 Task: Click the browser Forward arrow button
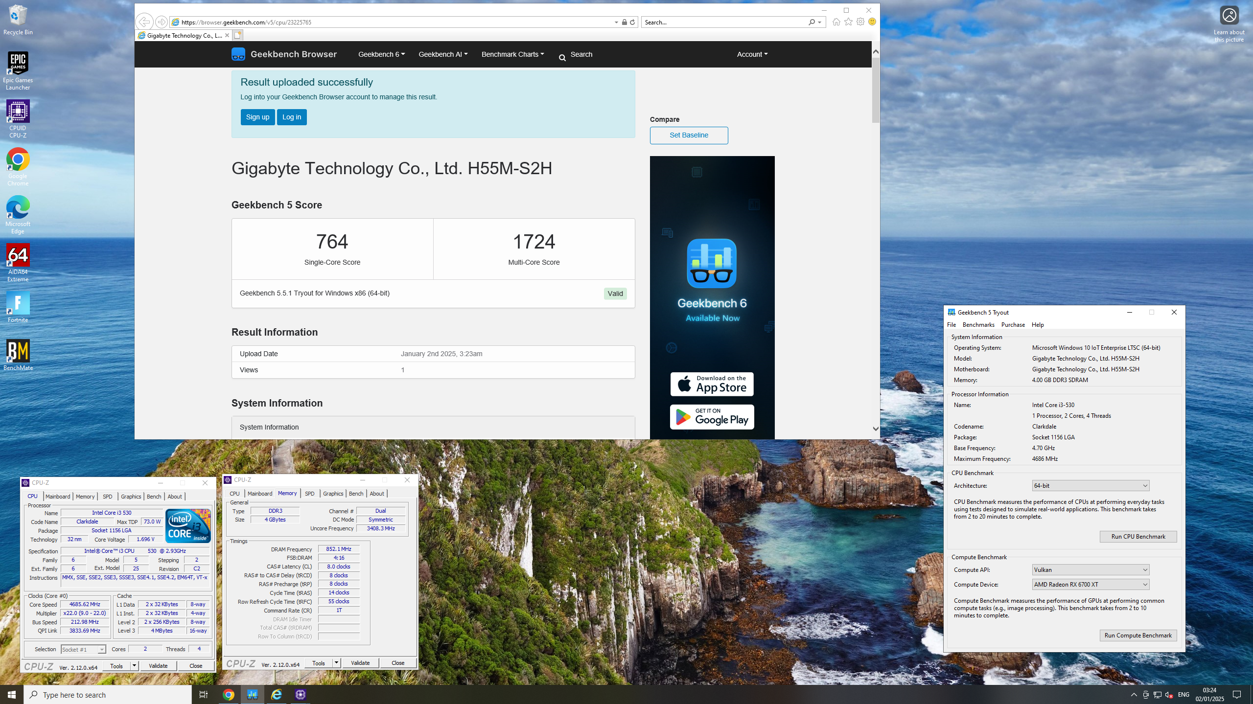point(161,22)
